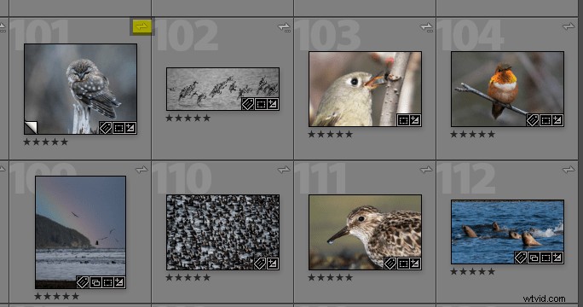Click the first rating star under photo 111

click(x=312, y=277)
